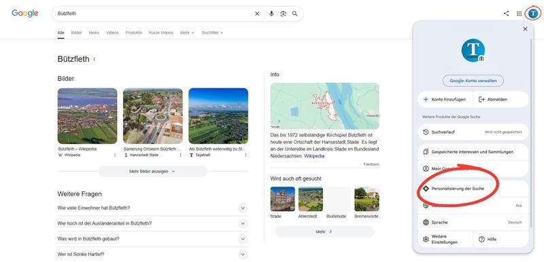544x262 pixels.
Task: Click the Google logo
Action: (25, 13)
